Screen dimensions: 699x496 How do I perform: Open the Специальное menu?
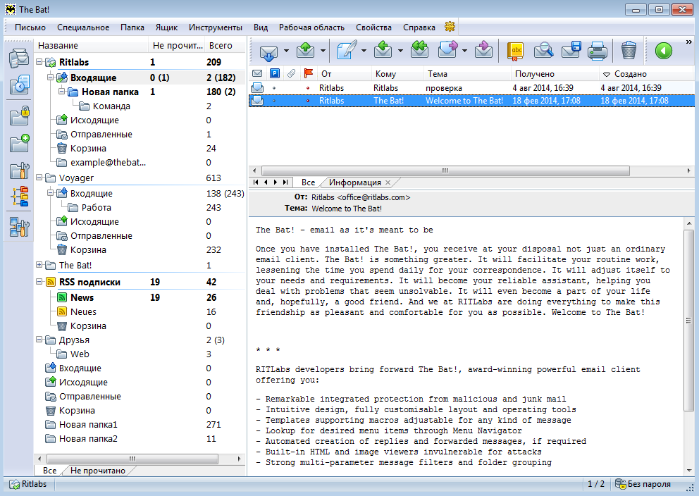(83, 27)
